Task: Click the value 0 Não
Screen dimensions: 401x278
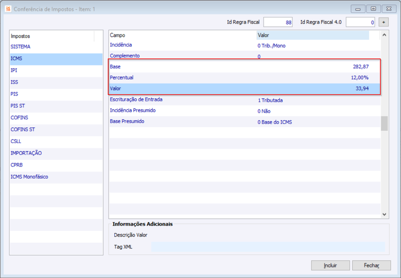Action: click(264, 111)
